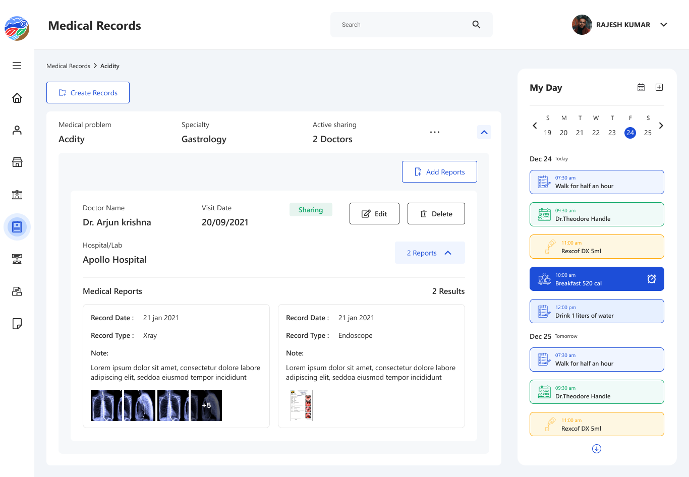
Task: Open Dec 25 Dr.Theodore Handle appointment
Action: click(x=597, y=392)
